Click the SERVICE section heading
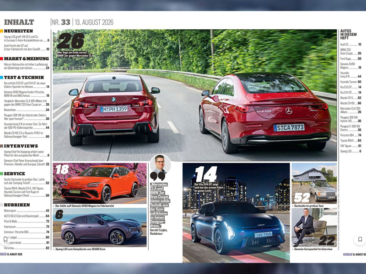 pyautogui.click(x=15, y=174)
